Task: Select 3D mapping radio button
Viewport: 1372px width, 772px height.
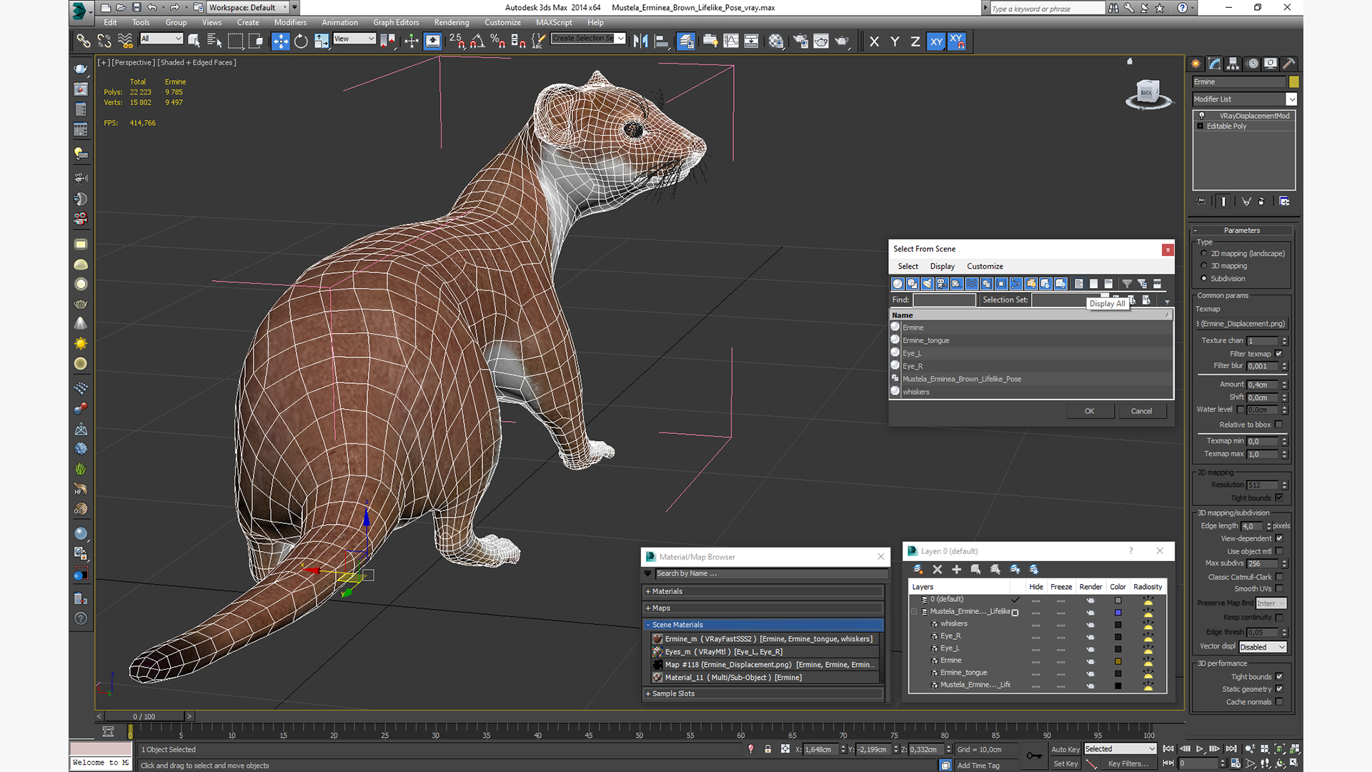Action: (1204, 266)
